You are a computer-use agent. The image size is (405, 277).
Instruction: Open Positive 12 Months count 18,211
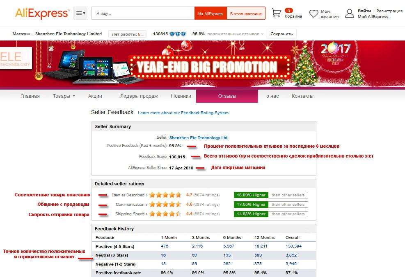pyautogui.click(x=261, y=246)
